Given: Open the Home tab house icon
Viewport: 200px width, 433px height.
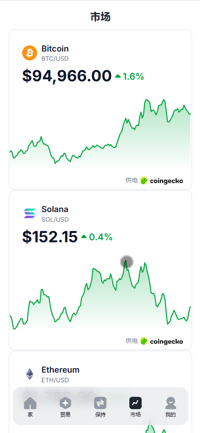Looking at the screenshot, I should (x=30, y=403).
